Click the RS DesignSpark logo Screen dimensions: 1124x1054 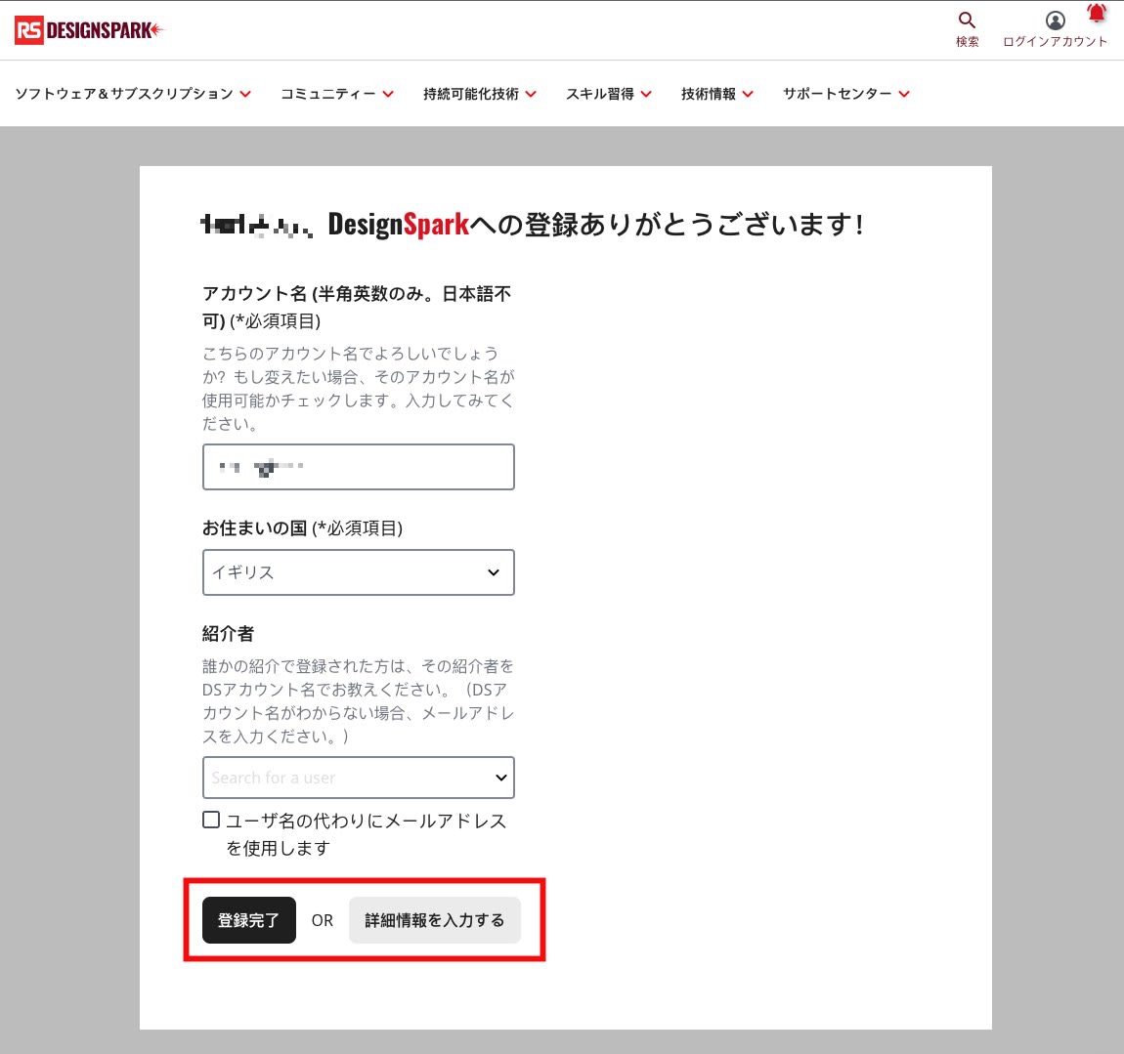pos(90,30)
